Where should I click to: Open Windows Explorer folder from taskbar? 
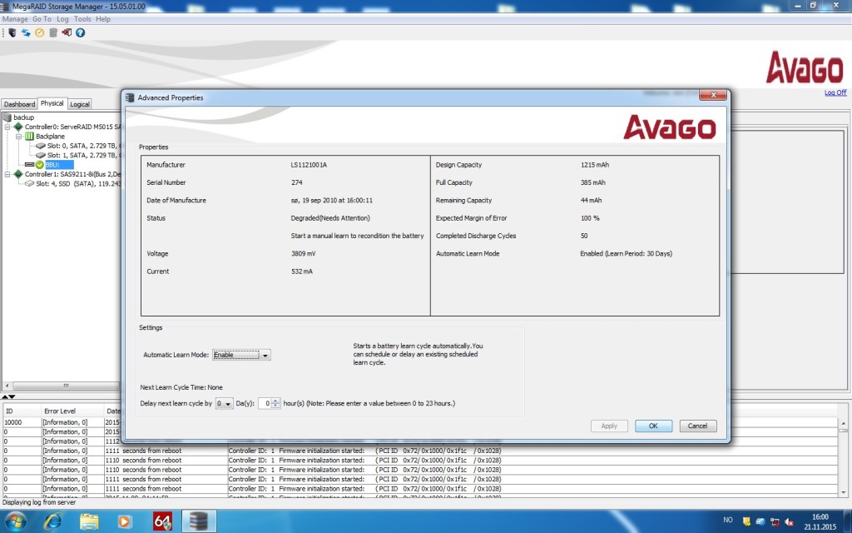(89, 521)
